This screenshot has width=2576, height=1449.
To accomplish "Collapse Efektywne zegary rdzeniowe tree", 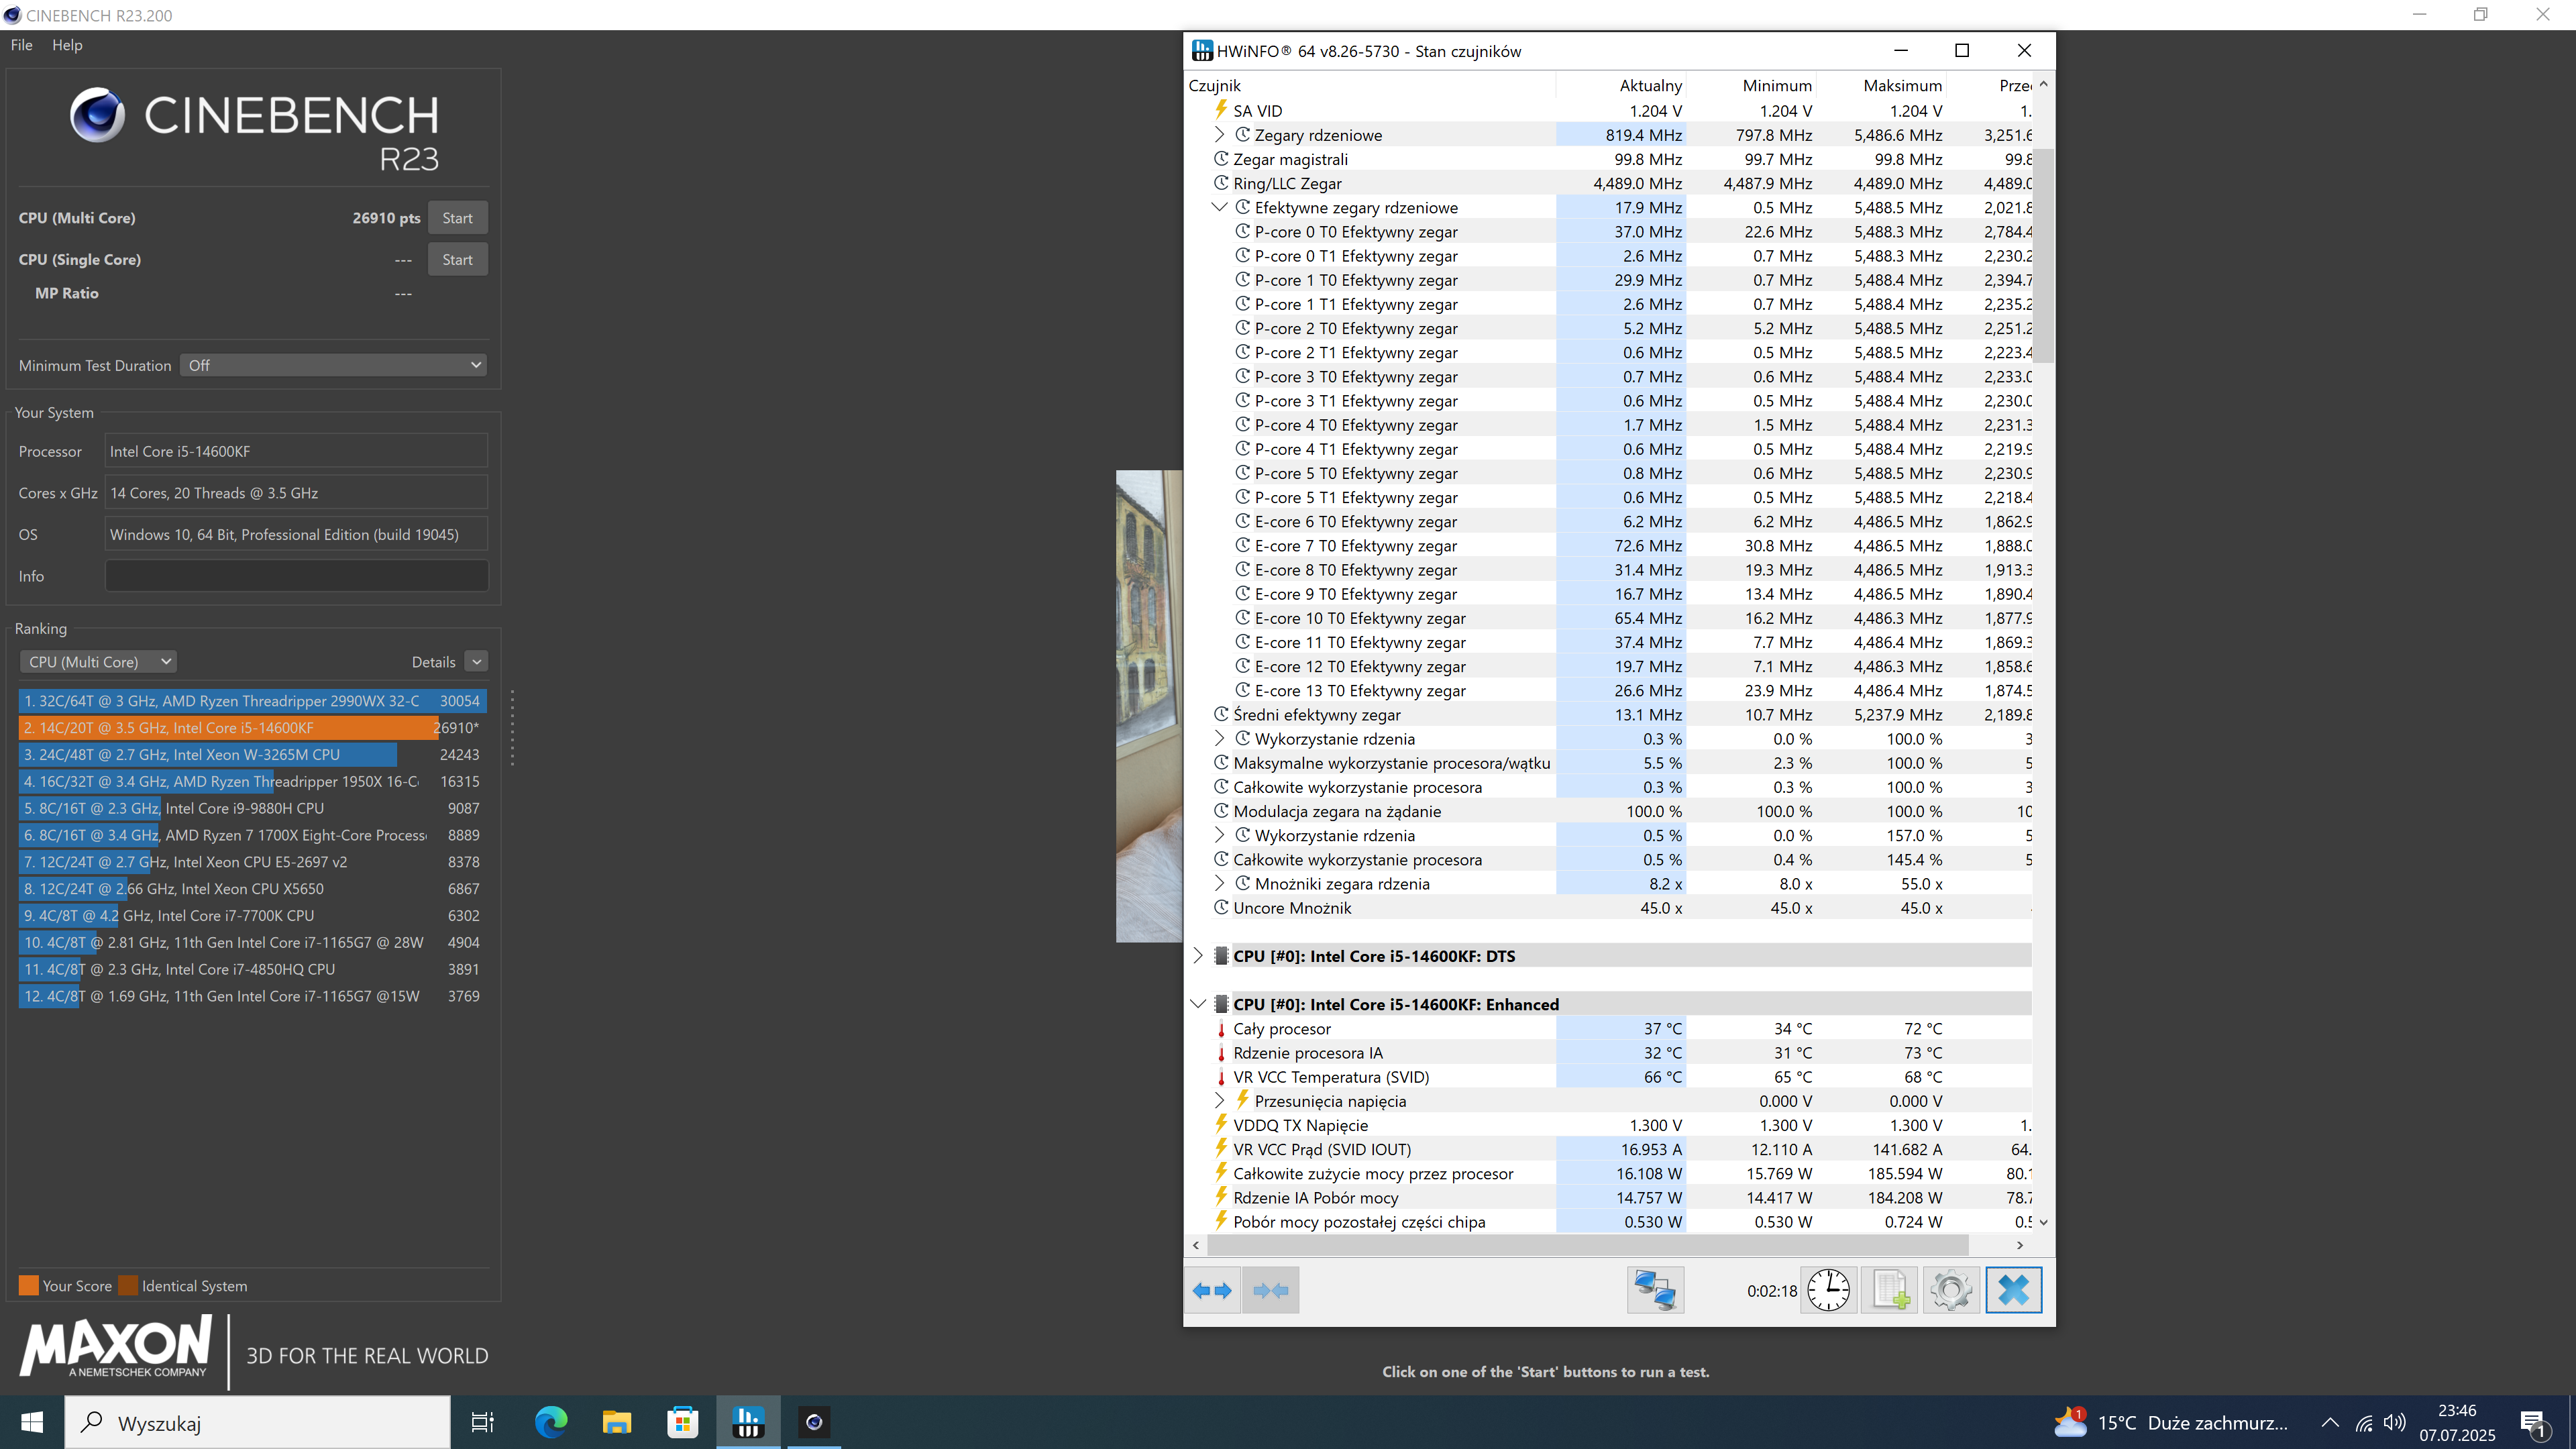I will tap(1219, 207).
